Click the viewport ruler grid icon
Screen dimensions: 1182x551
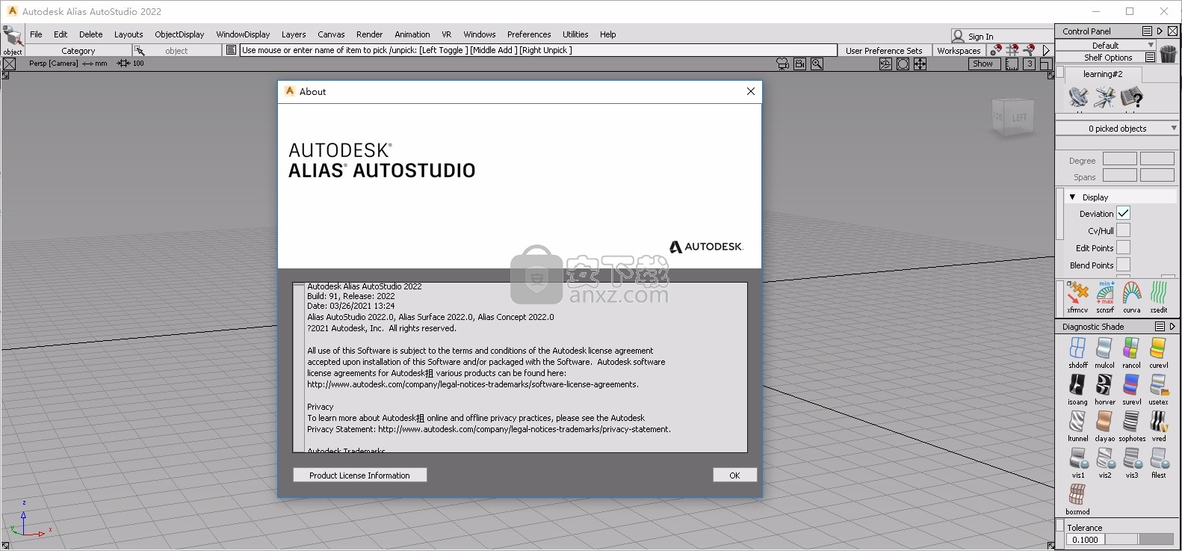pos(1012,64)
